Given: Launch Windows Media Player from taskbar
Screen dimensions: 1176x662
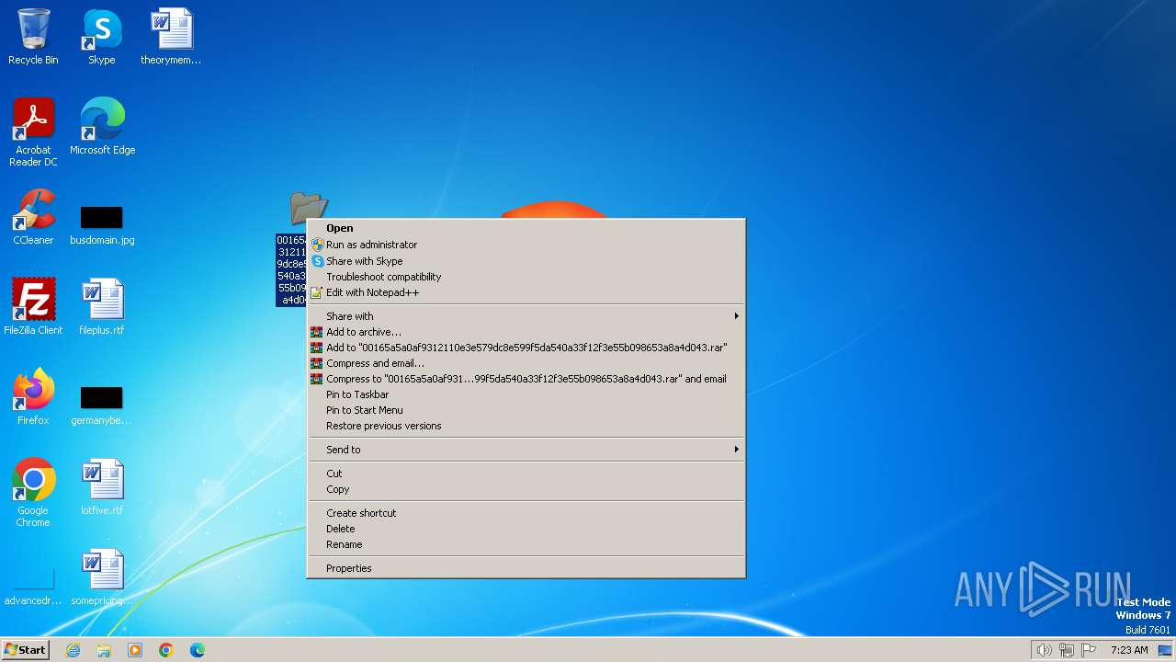Looking at the screenshot, I should point(135,650).
